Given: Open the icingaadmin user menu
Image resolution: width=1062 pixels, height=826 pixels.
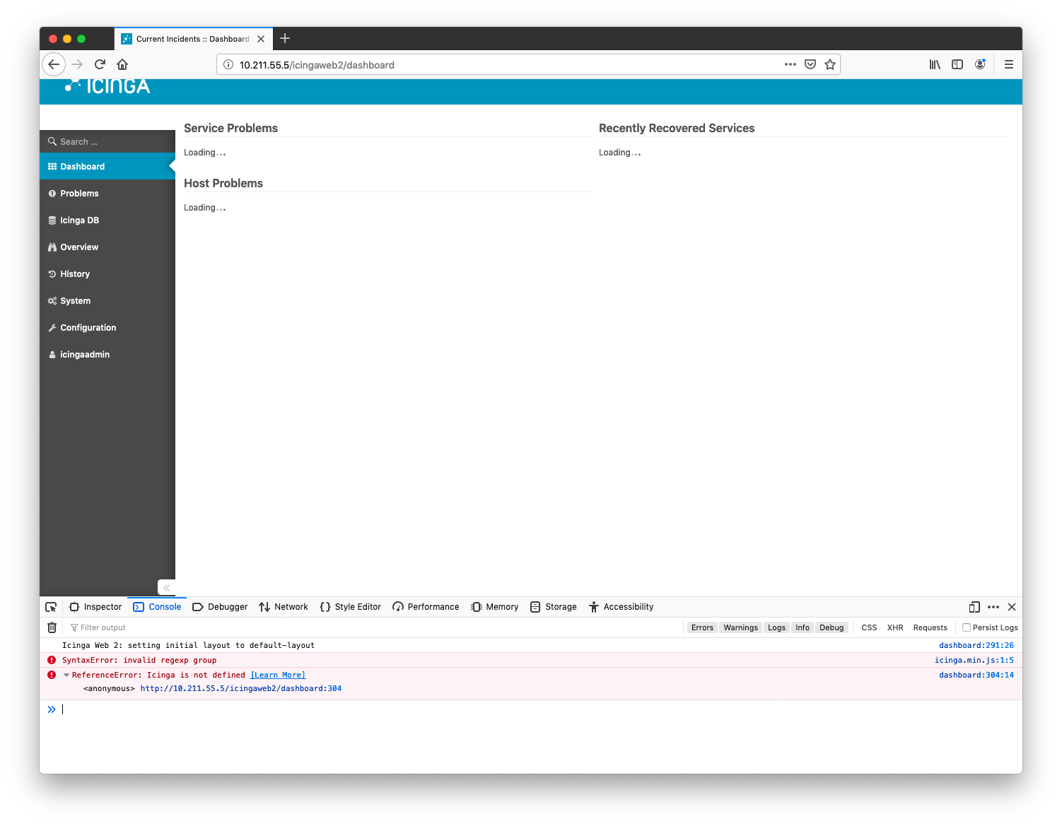Looking at the screenshot, I should coord(86,354).
